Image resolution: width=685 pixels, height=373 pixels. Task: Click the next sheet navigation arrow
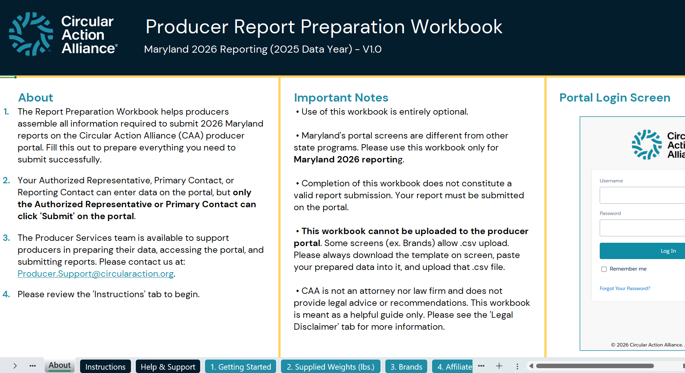[15, 366]
